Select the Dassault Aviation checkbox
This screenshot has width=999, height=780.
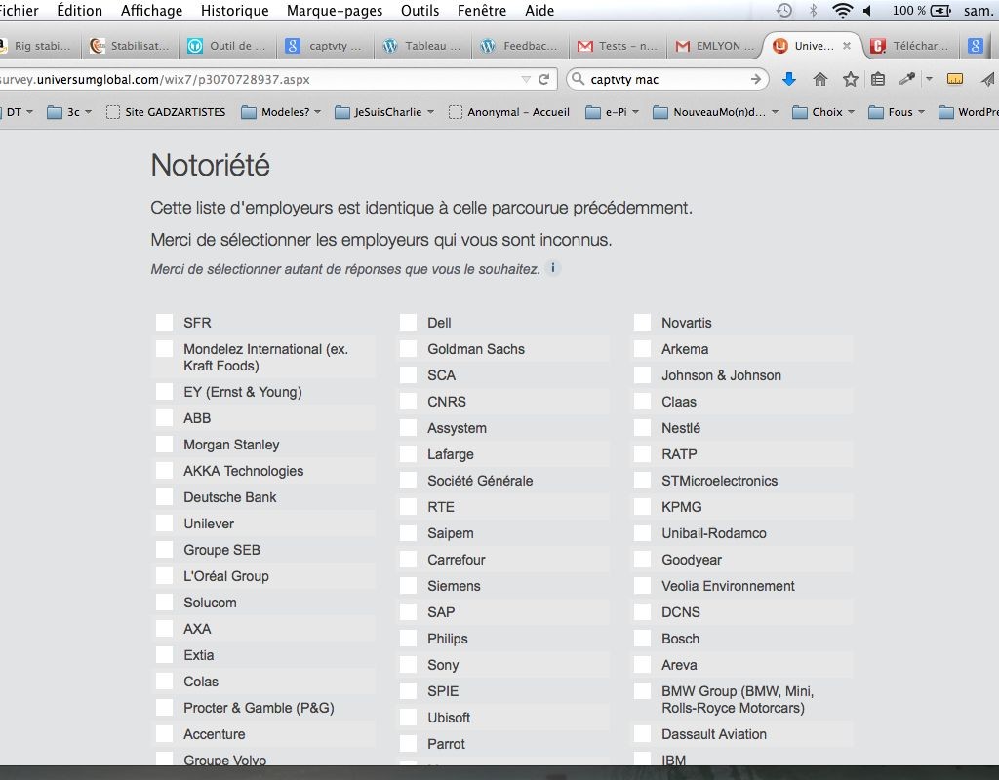642,734
